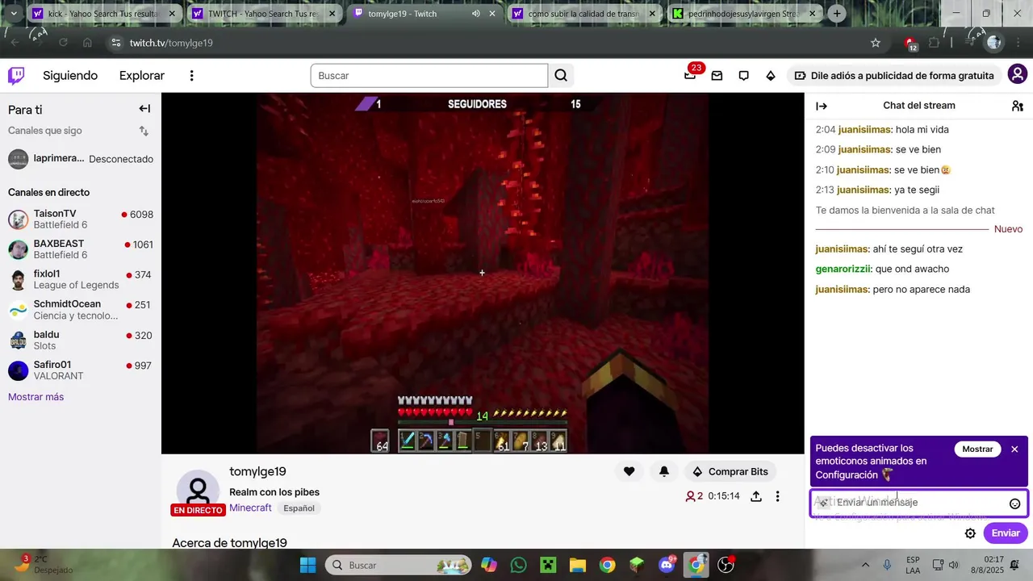Toggle notifications with the bell button
The height and width of the screenshot is (581, 1033).
pos(664,471)
